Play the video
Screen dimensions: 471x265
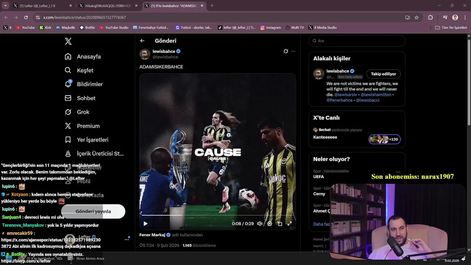click(145, 223)
